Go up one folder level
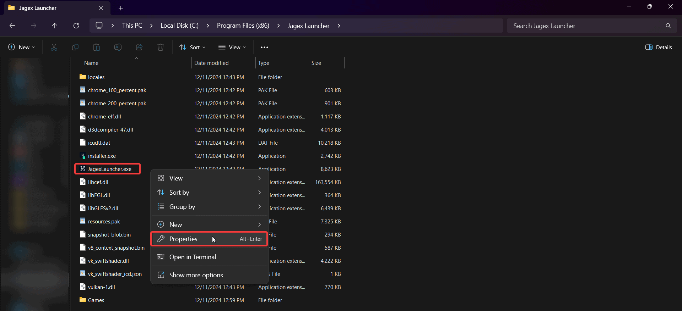This screenshot has height=311, width=682. pos(55,26)
